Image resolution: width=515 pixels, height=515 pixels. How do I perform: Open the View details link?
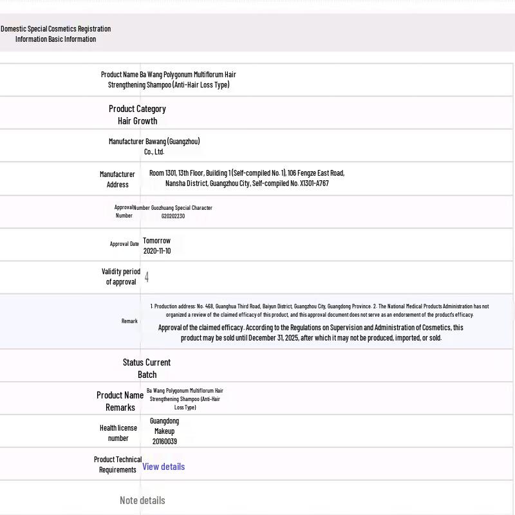(x=164, y=467)
